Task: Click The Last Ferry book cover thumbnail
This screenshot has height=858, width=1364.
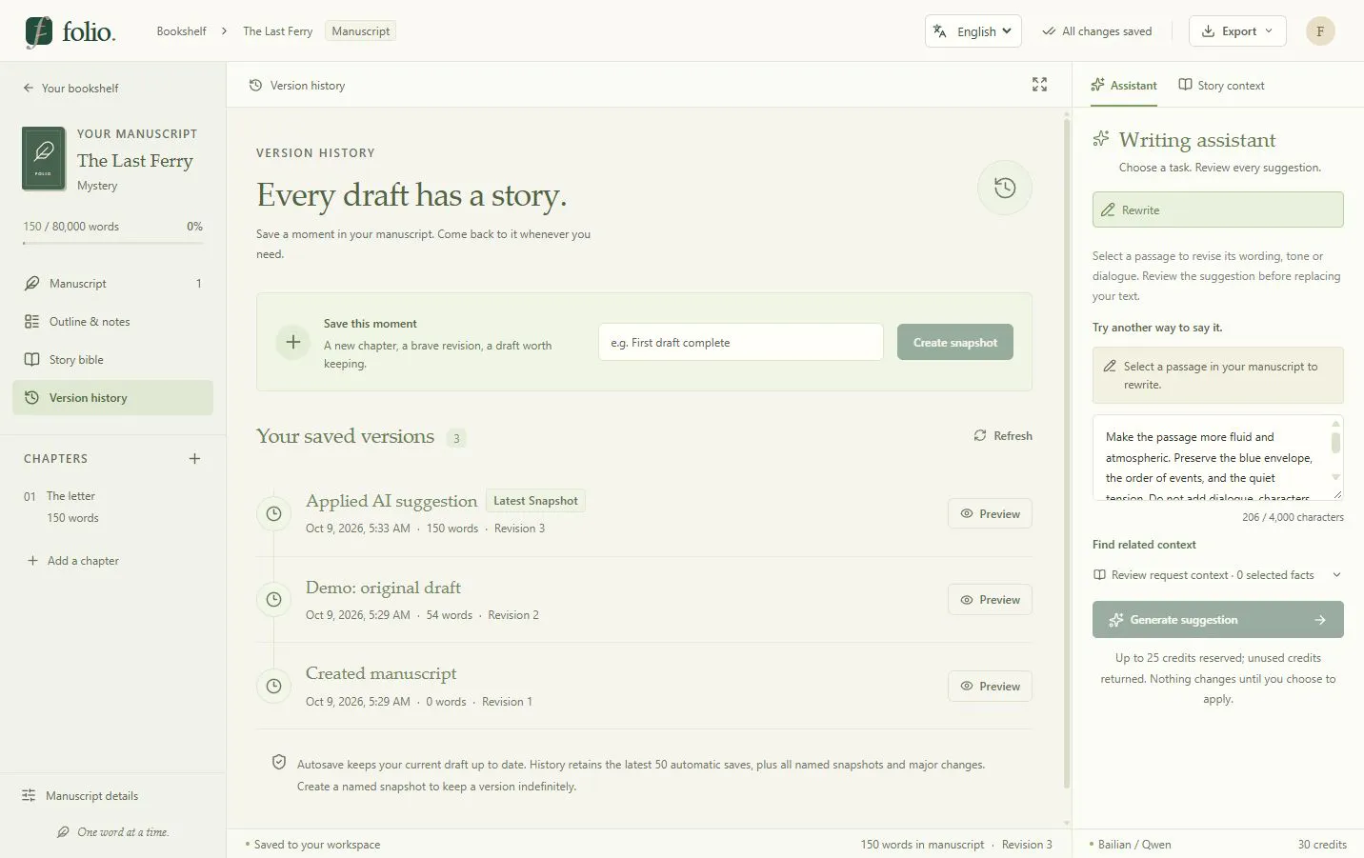Action: pyautogui.click(x=44, y=159)
